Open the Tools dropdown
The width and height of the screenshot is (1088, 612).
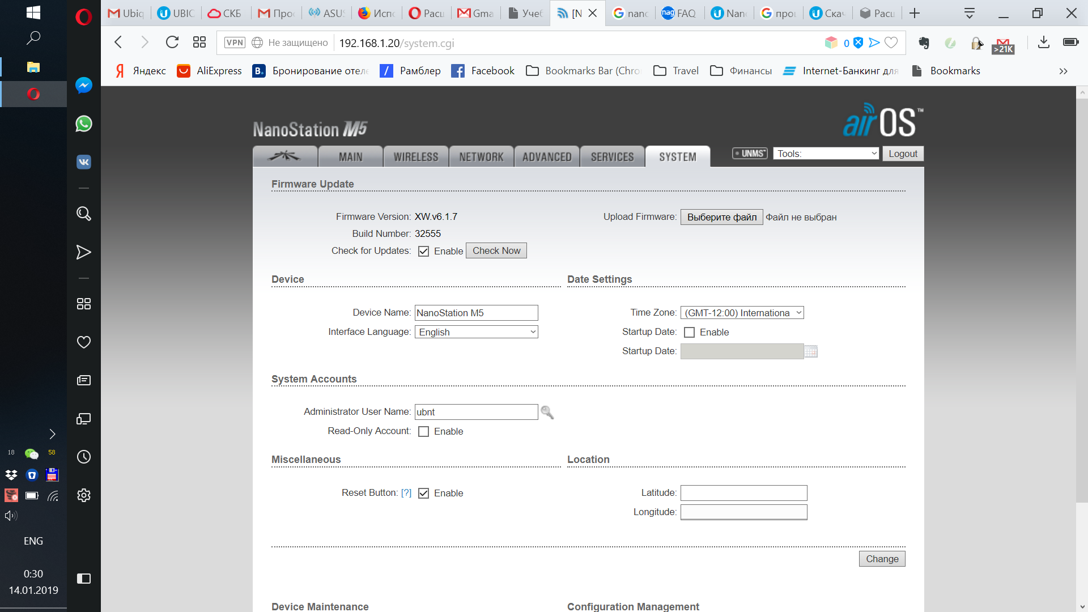826,154
